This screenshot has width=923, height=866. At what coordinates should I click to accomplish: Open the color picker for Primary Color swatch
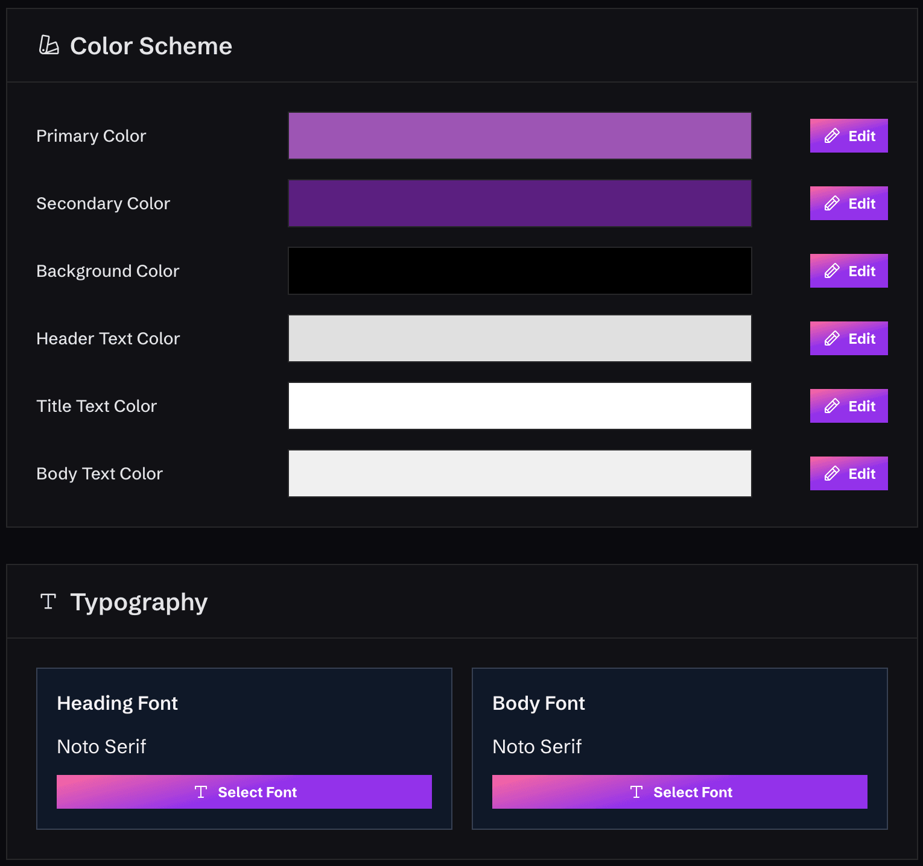[519, 136]
